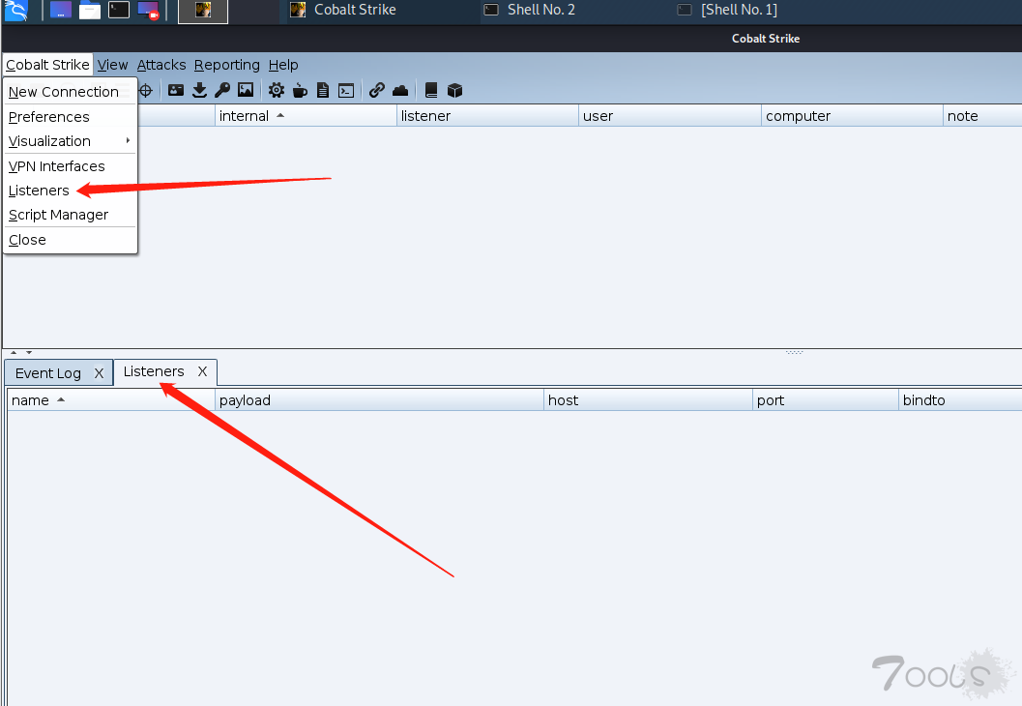
Task: Sort sessions by internal column
Action: 306,116
